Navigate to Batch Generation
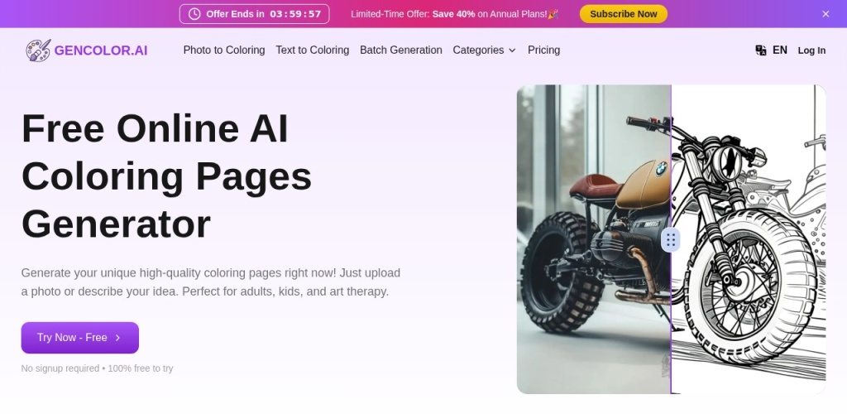 pyautogui.click(x=401, y=51)
